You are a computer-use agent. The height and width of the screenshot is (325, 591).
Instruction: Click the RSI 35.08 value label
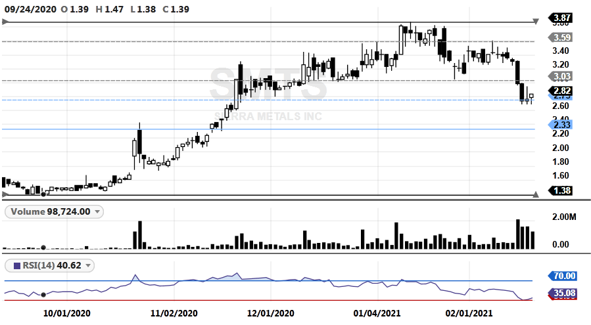(562, 293)
